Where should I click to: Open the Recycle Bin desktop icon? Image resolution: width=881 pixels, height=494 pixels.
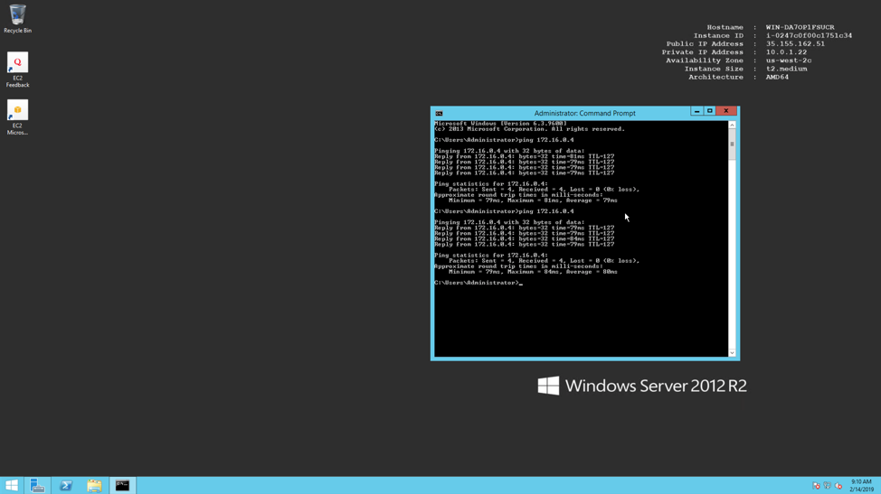(17, 18)
